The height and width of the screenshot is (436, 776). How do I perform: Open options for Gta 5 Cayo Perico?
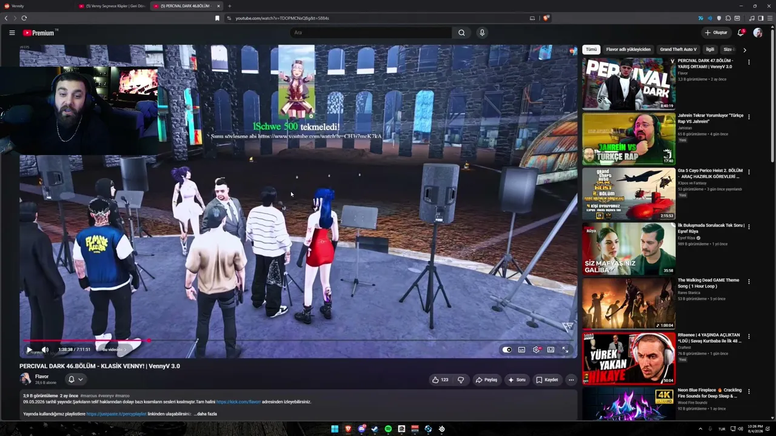tap(749, 171)
